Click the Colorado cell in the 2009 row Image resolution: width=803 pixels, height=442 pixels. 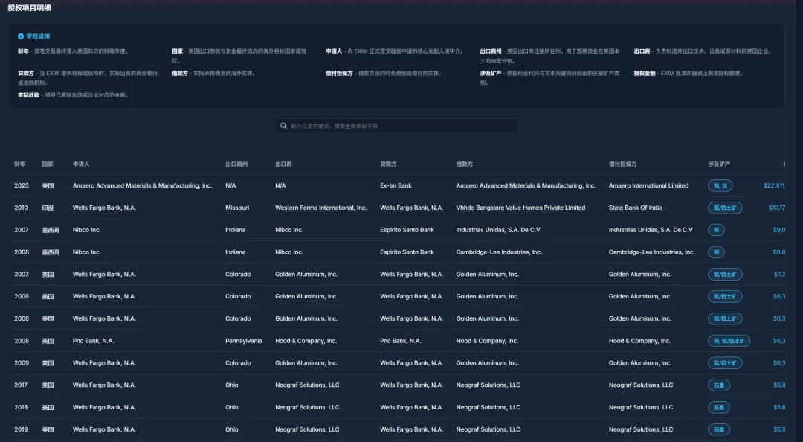pyautogui.click(x=238, y=363)
